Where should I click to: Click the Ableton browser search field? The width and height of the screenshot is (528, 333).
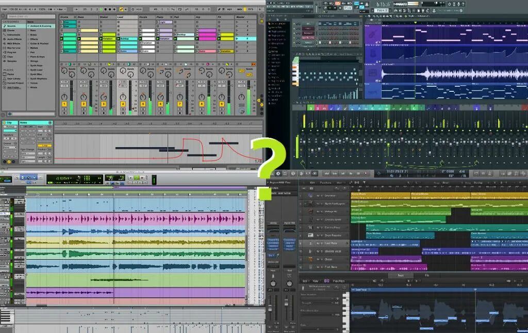31,16
